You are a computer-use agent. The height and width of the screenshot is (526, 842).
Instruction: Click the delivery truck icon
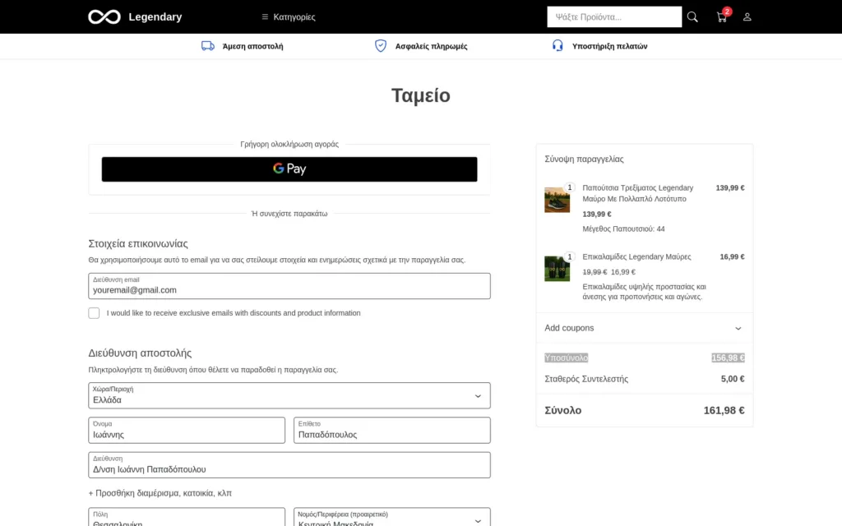208,46
